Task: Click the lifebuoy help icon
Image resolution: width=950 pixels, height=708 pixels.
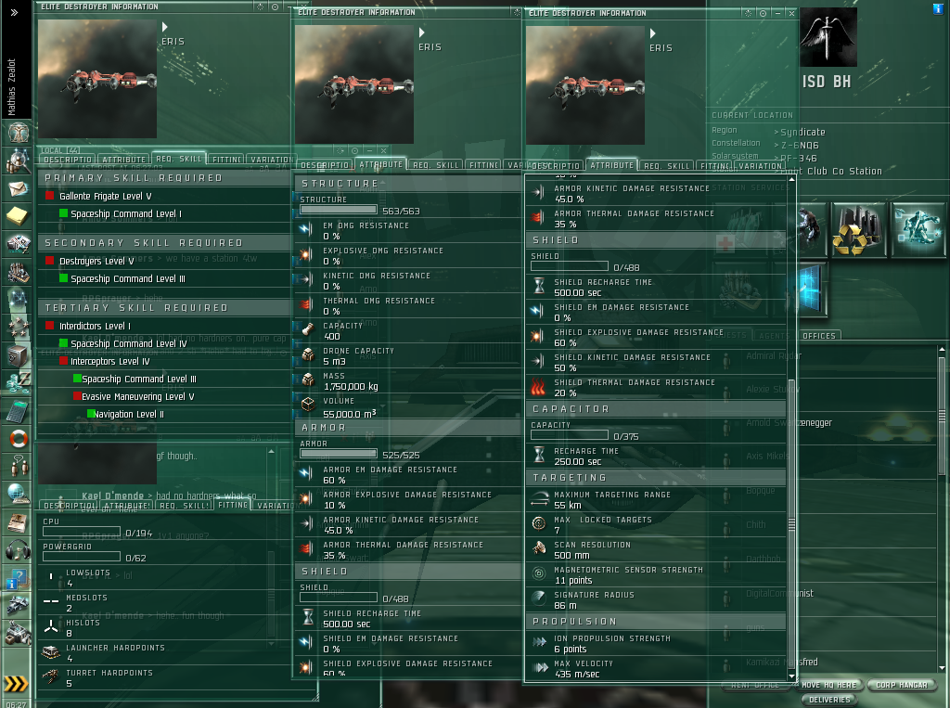Action: 18,438
